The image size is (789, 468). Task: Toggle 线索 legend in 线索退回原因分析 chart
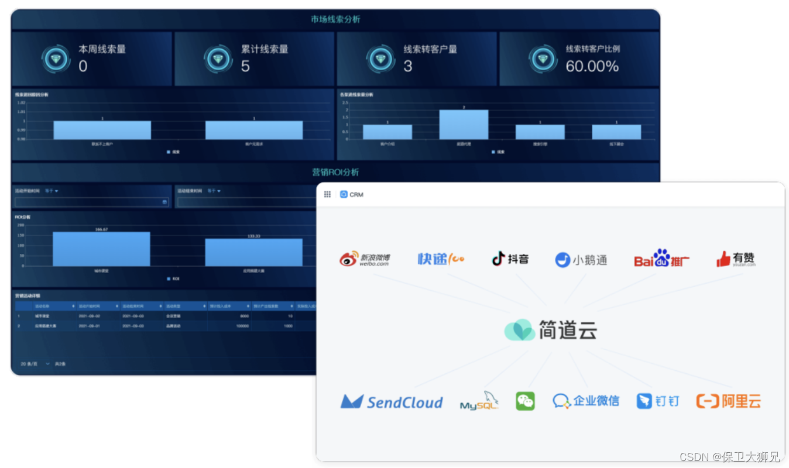173,152
